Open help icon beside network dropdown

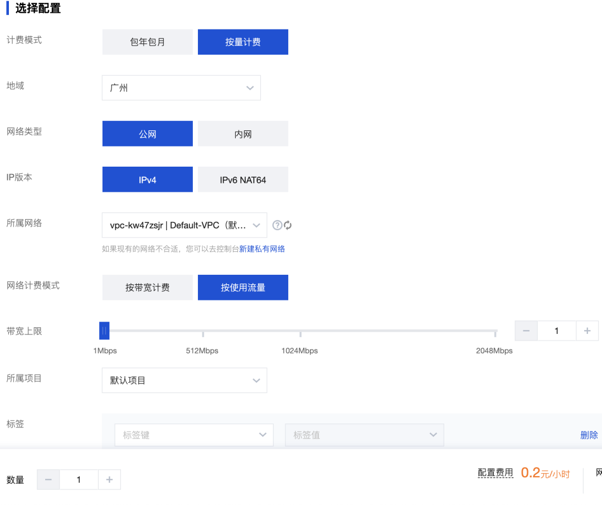coord(277,225)
